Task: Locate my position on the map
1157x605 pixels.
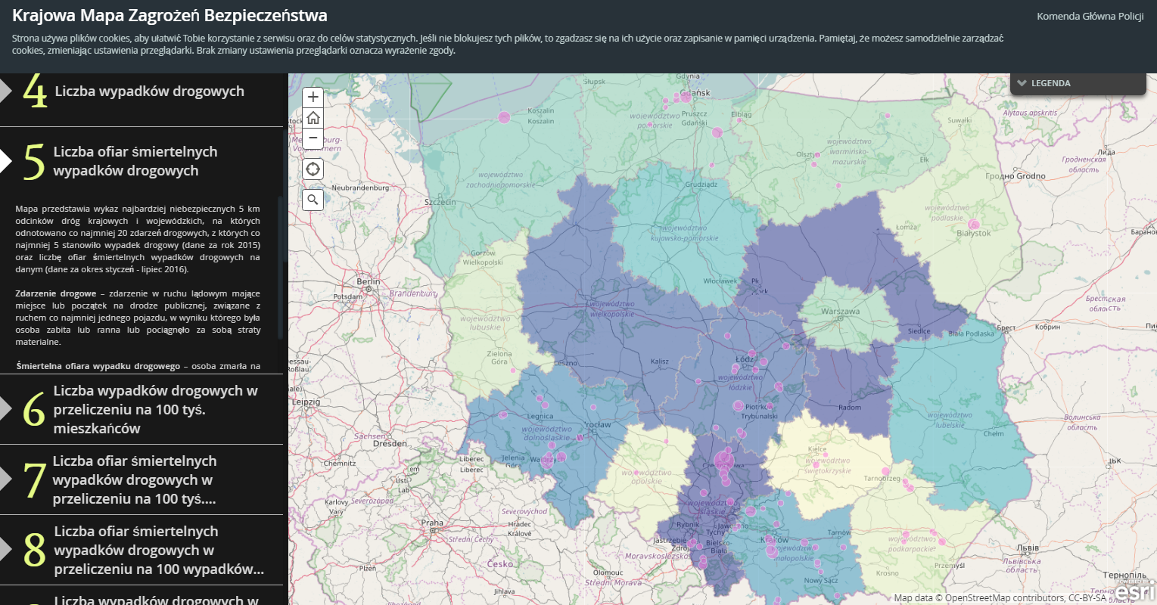Action: point(313,169)
